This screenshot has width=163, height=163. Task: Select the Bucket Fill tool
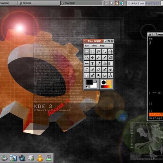pos(105,64)
